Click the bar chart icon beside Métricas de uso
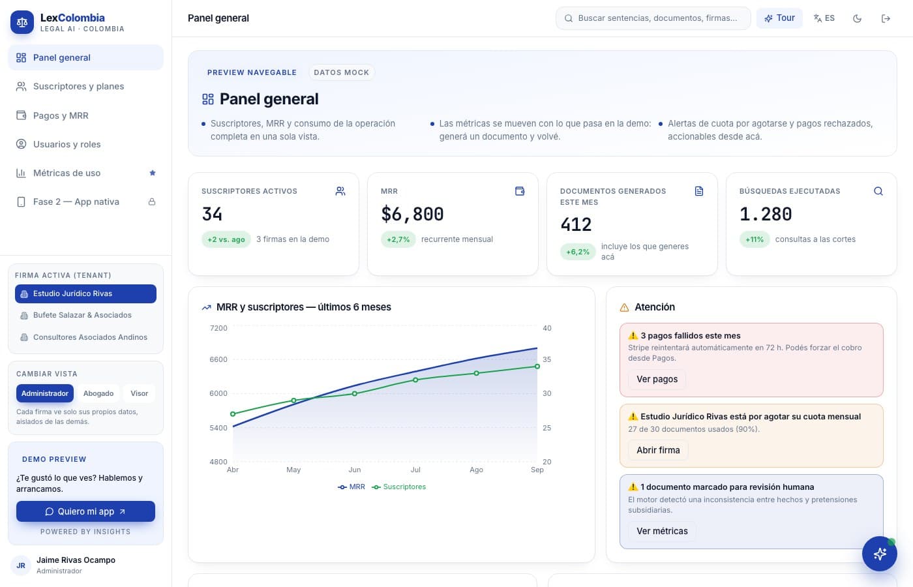The image size is (913, 587). [21, 173]
